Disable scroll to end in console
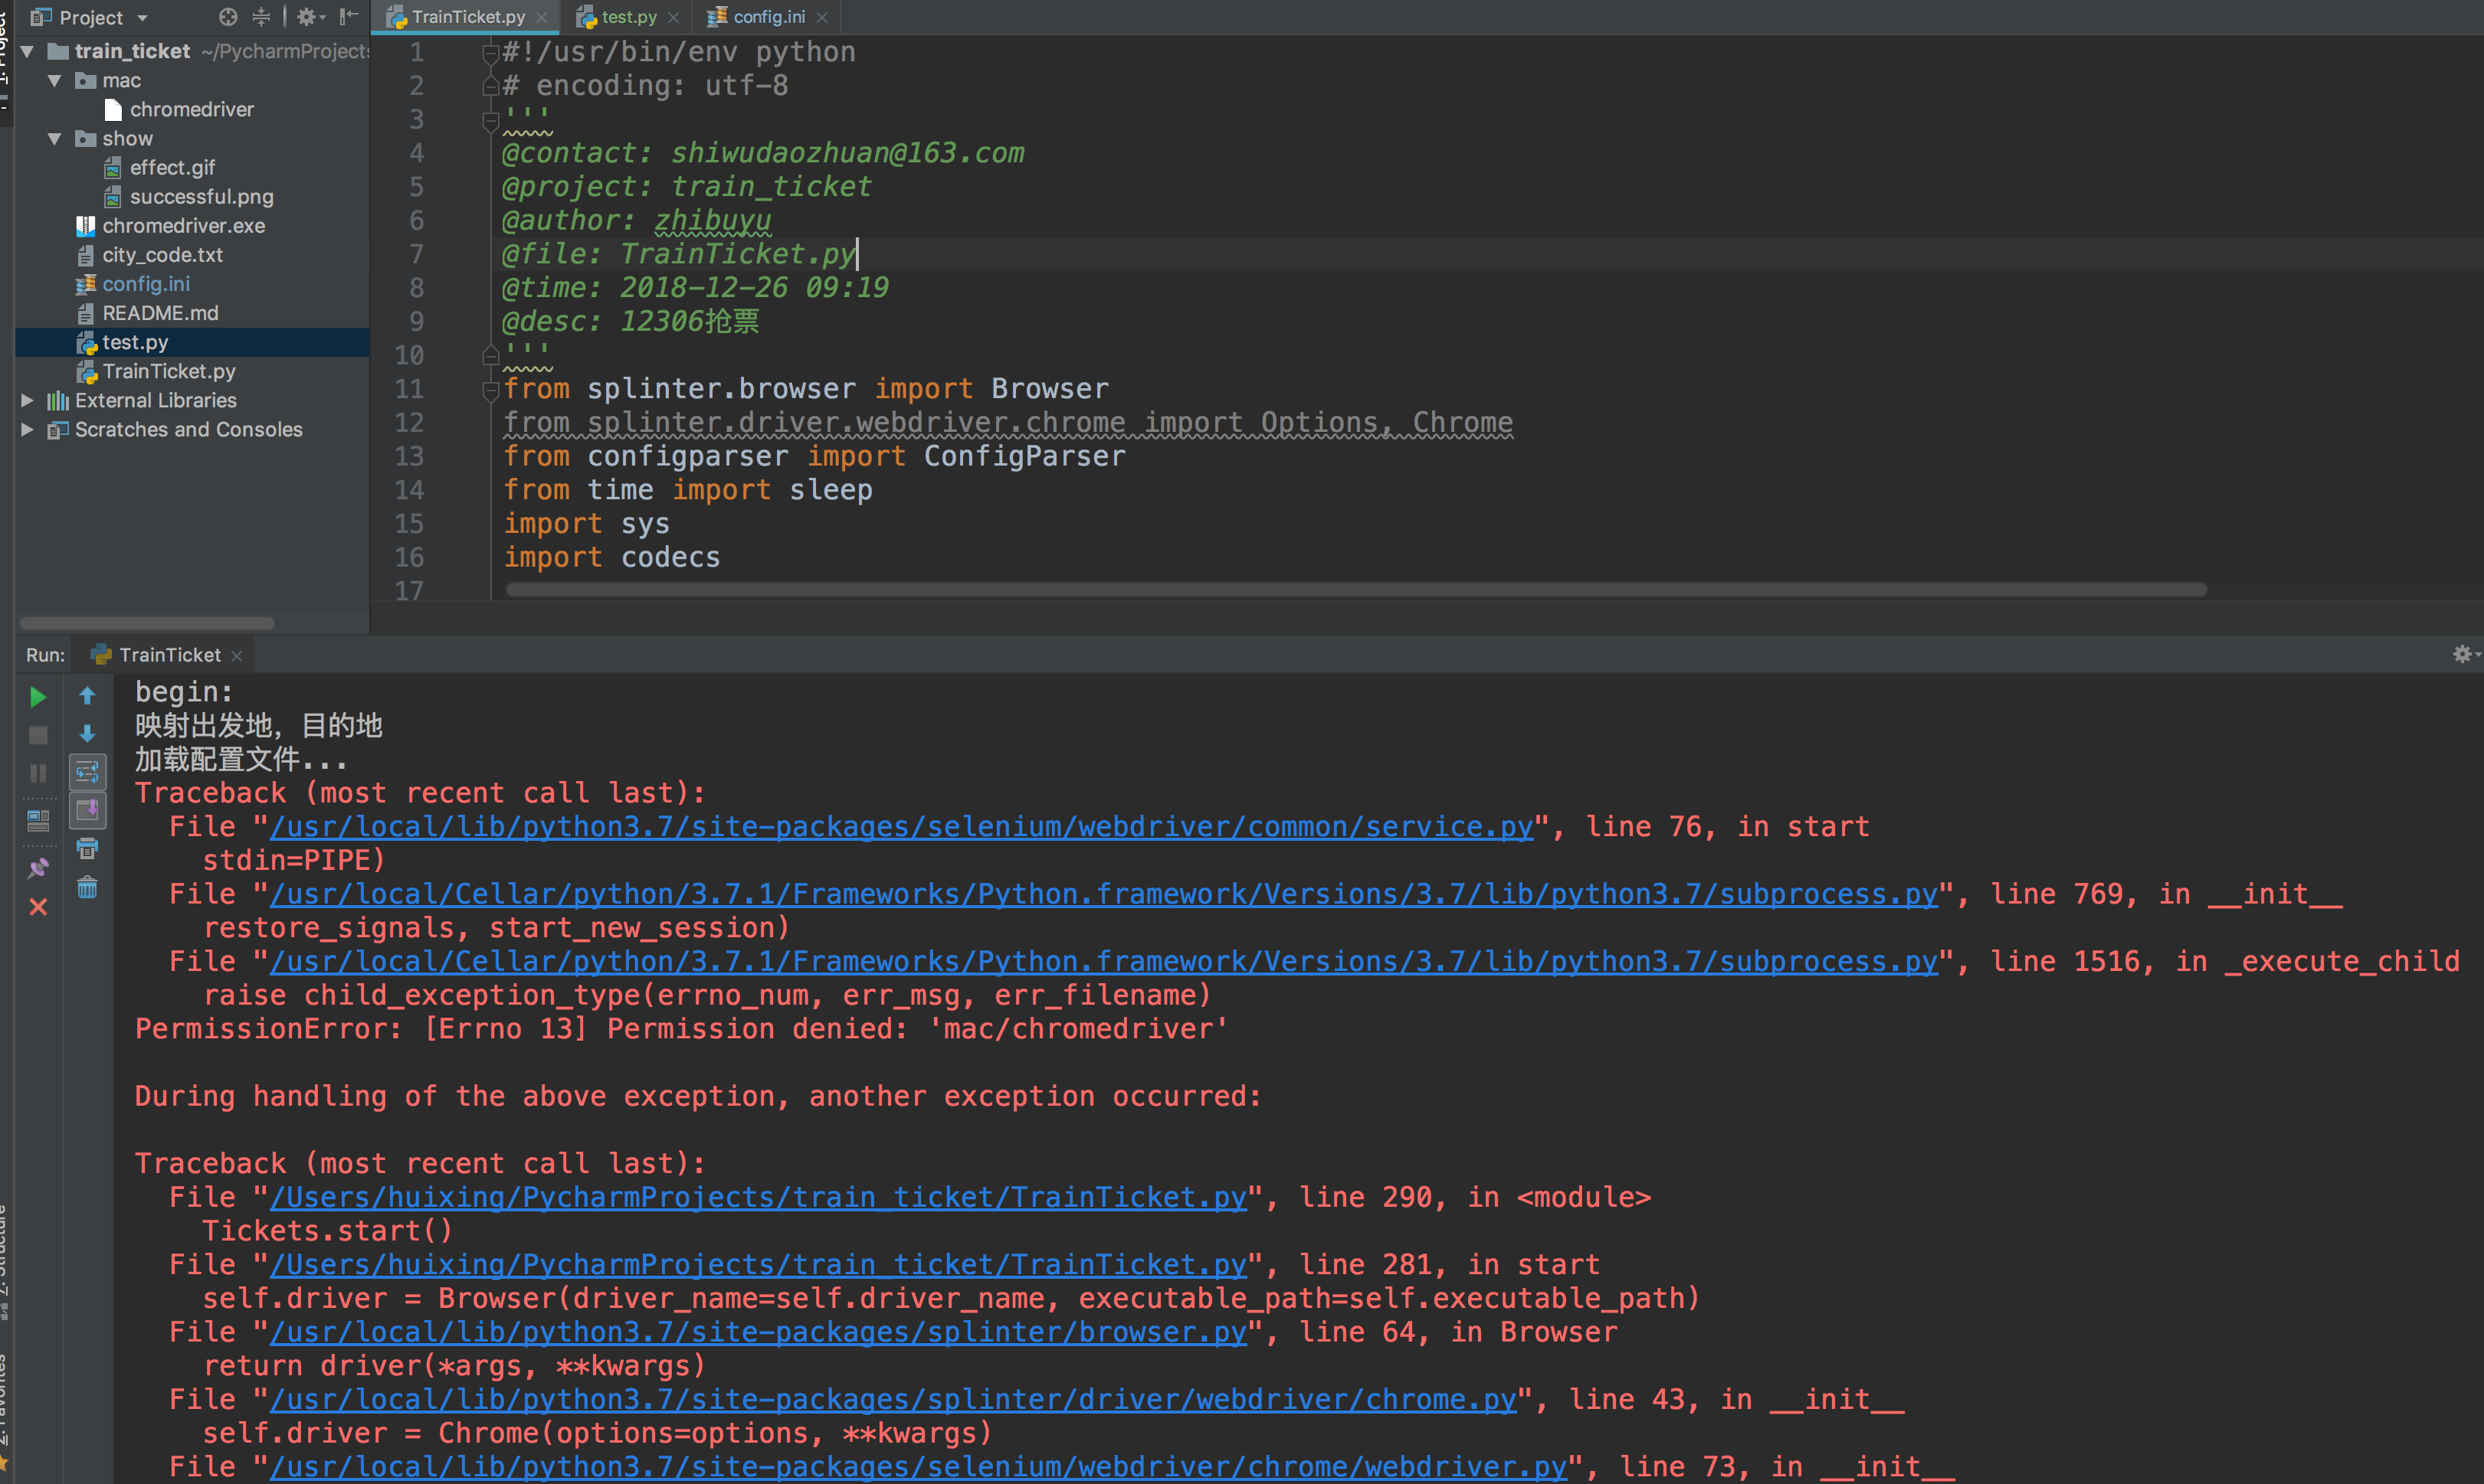This screenshot has width=2484, height=1484. pyautogui.click(x=88, y=811)
